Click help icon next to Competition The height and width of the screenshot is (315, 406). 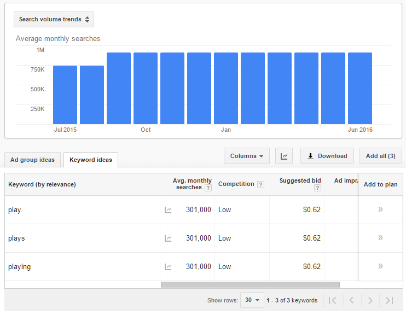point(261,184)
